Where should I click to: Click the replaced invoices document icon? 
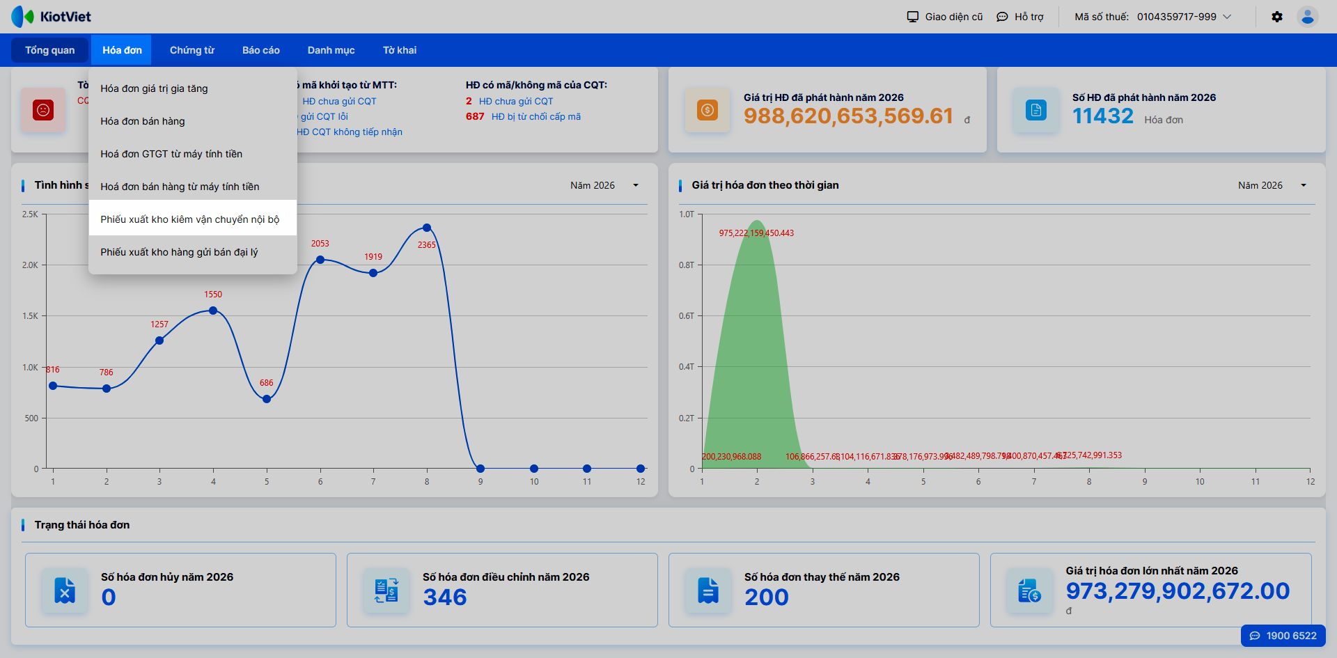(708, 590)
